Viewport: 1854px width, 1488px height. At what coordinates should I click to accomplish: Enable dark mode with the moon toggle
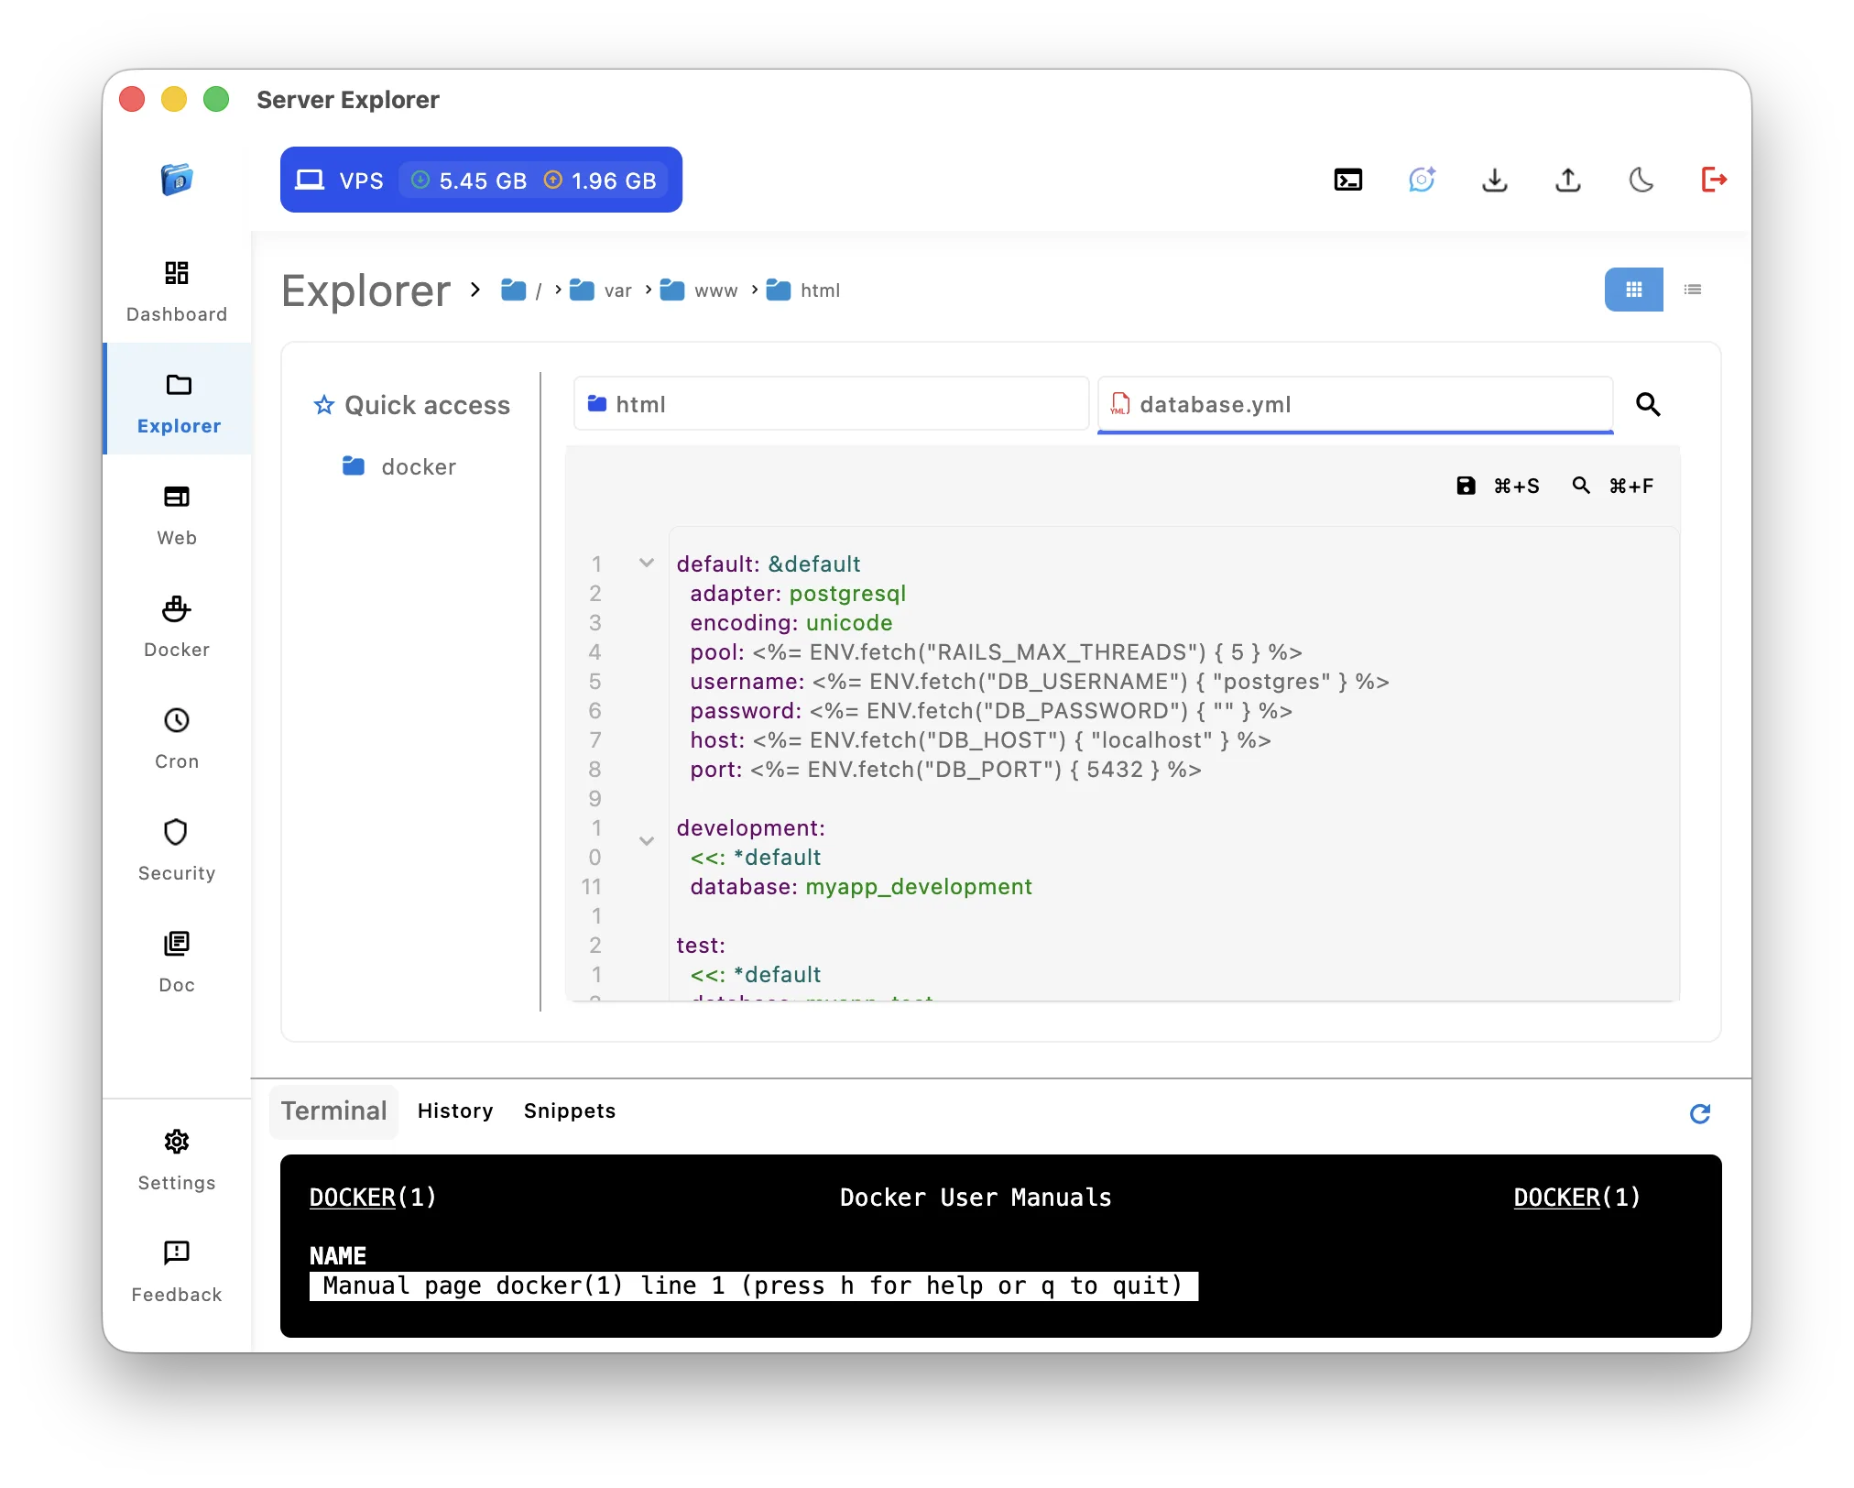pos(1641,180)
